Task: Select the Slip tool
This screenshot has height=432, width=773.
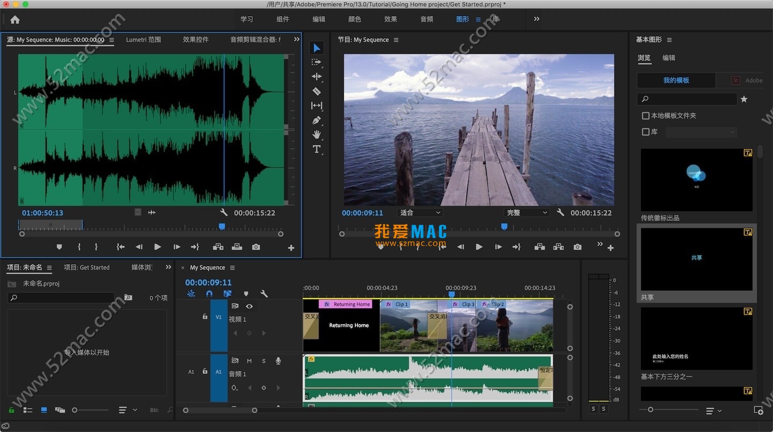Action: (317, 106)
